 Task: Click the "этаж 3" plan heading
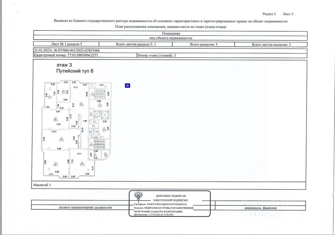pyautogui.click(x=64, y=65)
